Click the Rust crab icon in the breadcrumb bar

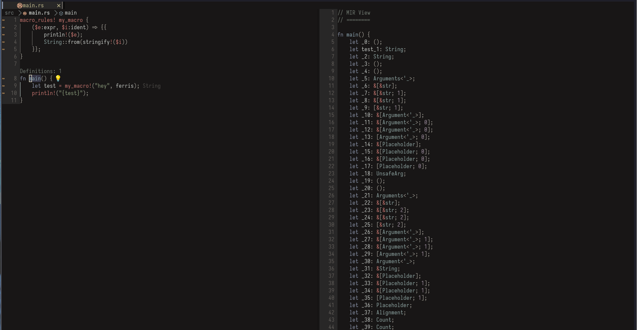(24, 13)
